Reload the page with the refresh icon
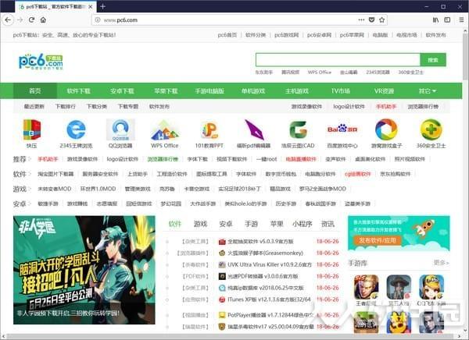Screen dimensions: 469x340 (x=32, y=20)
